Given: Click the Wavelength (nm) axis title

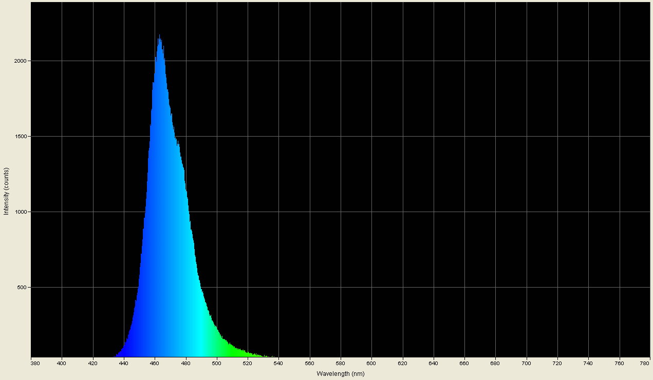Looking at the screenshot, I should click(x=340, y=374).
